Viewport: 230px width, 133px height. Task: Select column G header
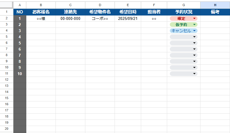pyautogui.click(x=184, y=5)
